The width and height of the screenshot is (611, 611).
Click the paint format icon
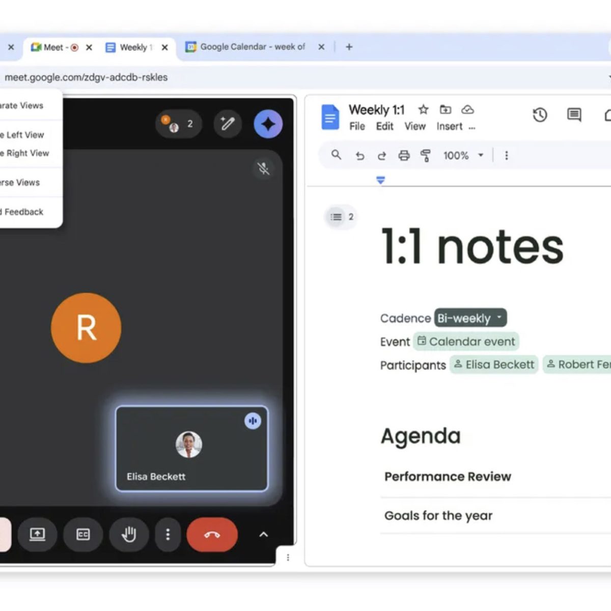coord(426,155)
